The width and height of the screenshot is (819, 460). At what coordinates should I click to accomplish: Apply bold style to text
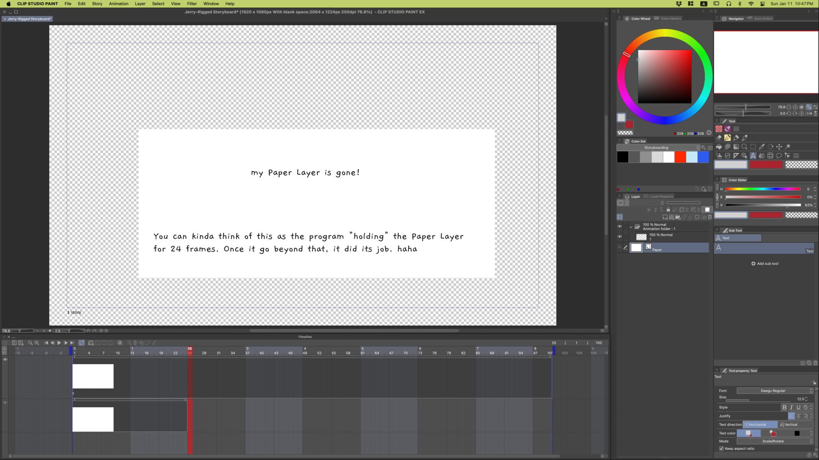click(x=784, y=407)
